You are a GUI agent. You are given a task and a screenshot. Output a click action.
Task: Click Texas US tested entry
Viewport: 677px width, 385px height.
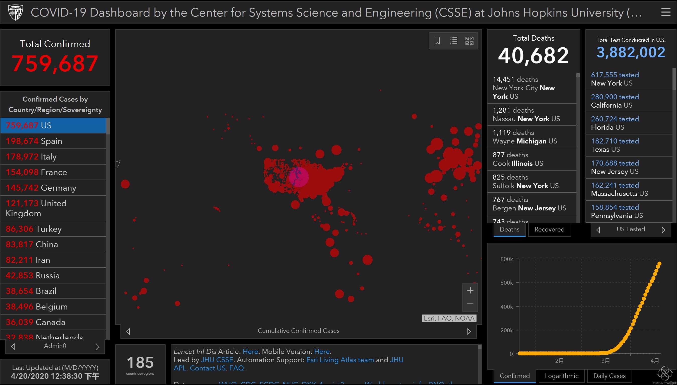[x=629, y=145]
